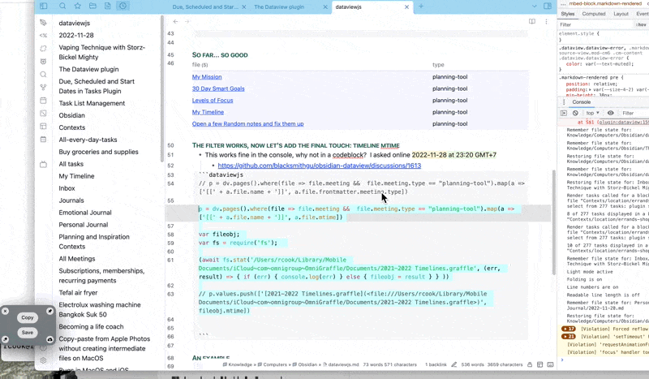Click the pin icon on Copy/Save widget
The width and height of the screenshot is (649, 379).
49,311
